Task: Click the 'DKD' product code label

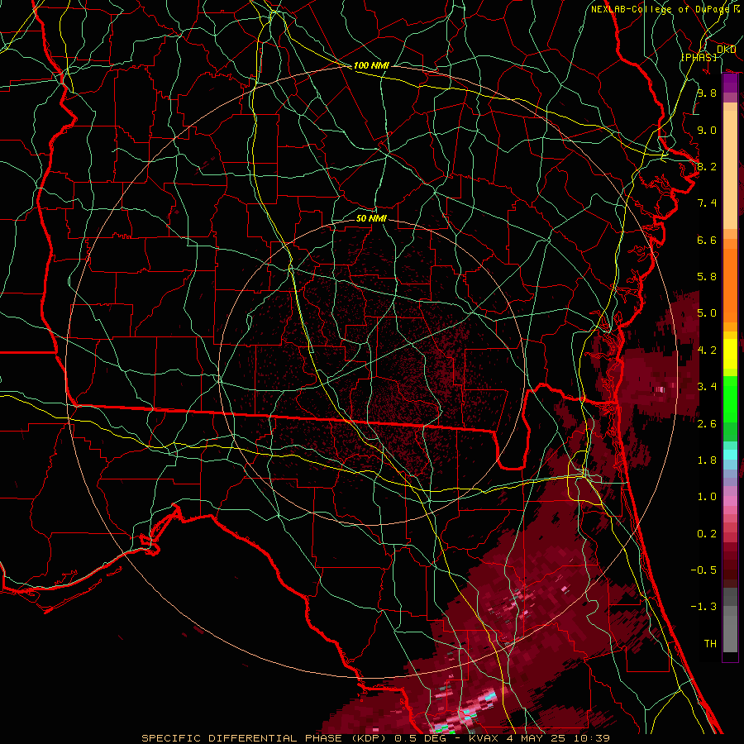Action: tap(727, 50)
